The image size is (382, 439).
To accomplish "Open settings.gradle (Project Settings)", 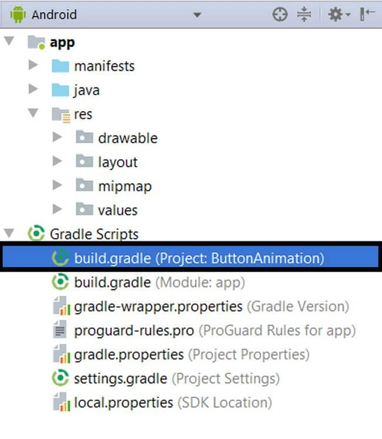I will [x=177, y=379].
